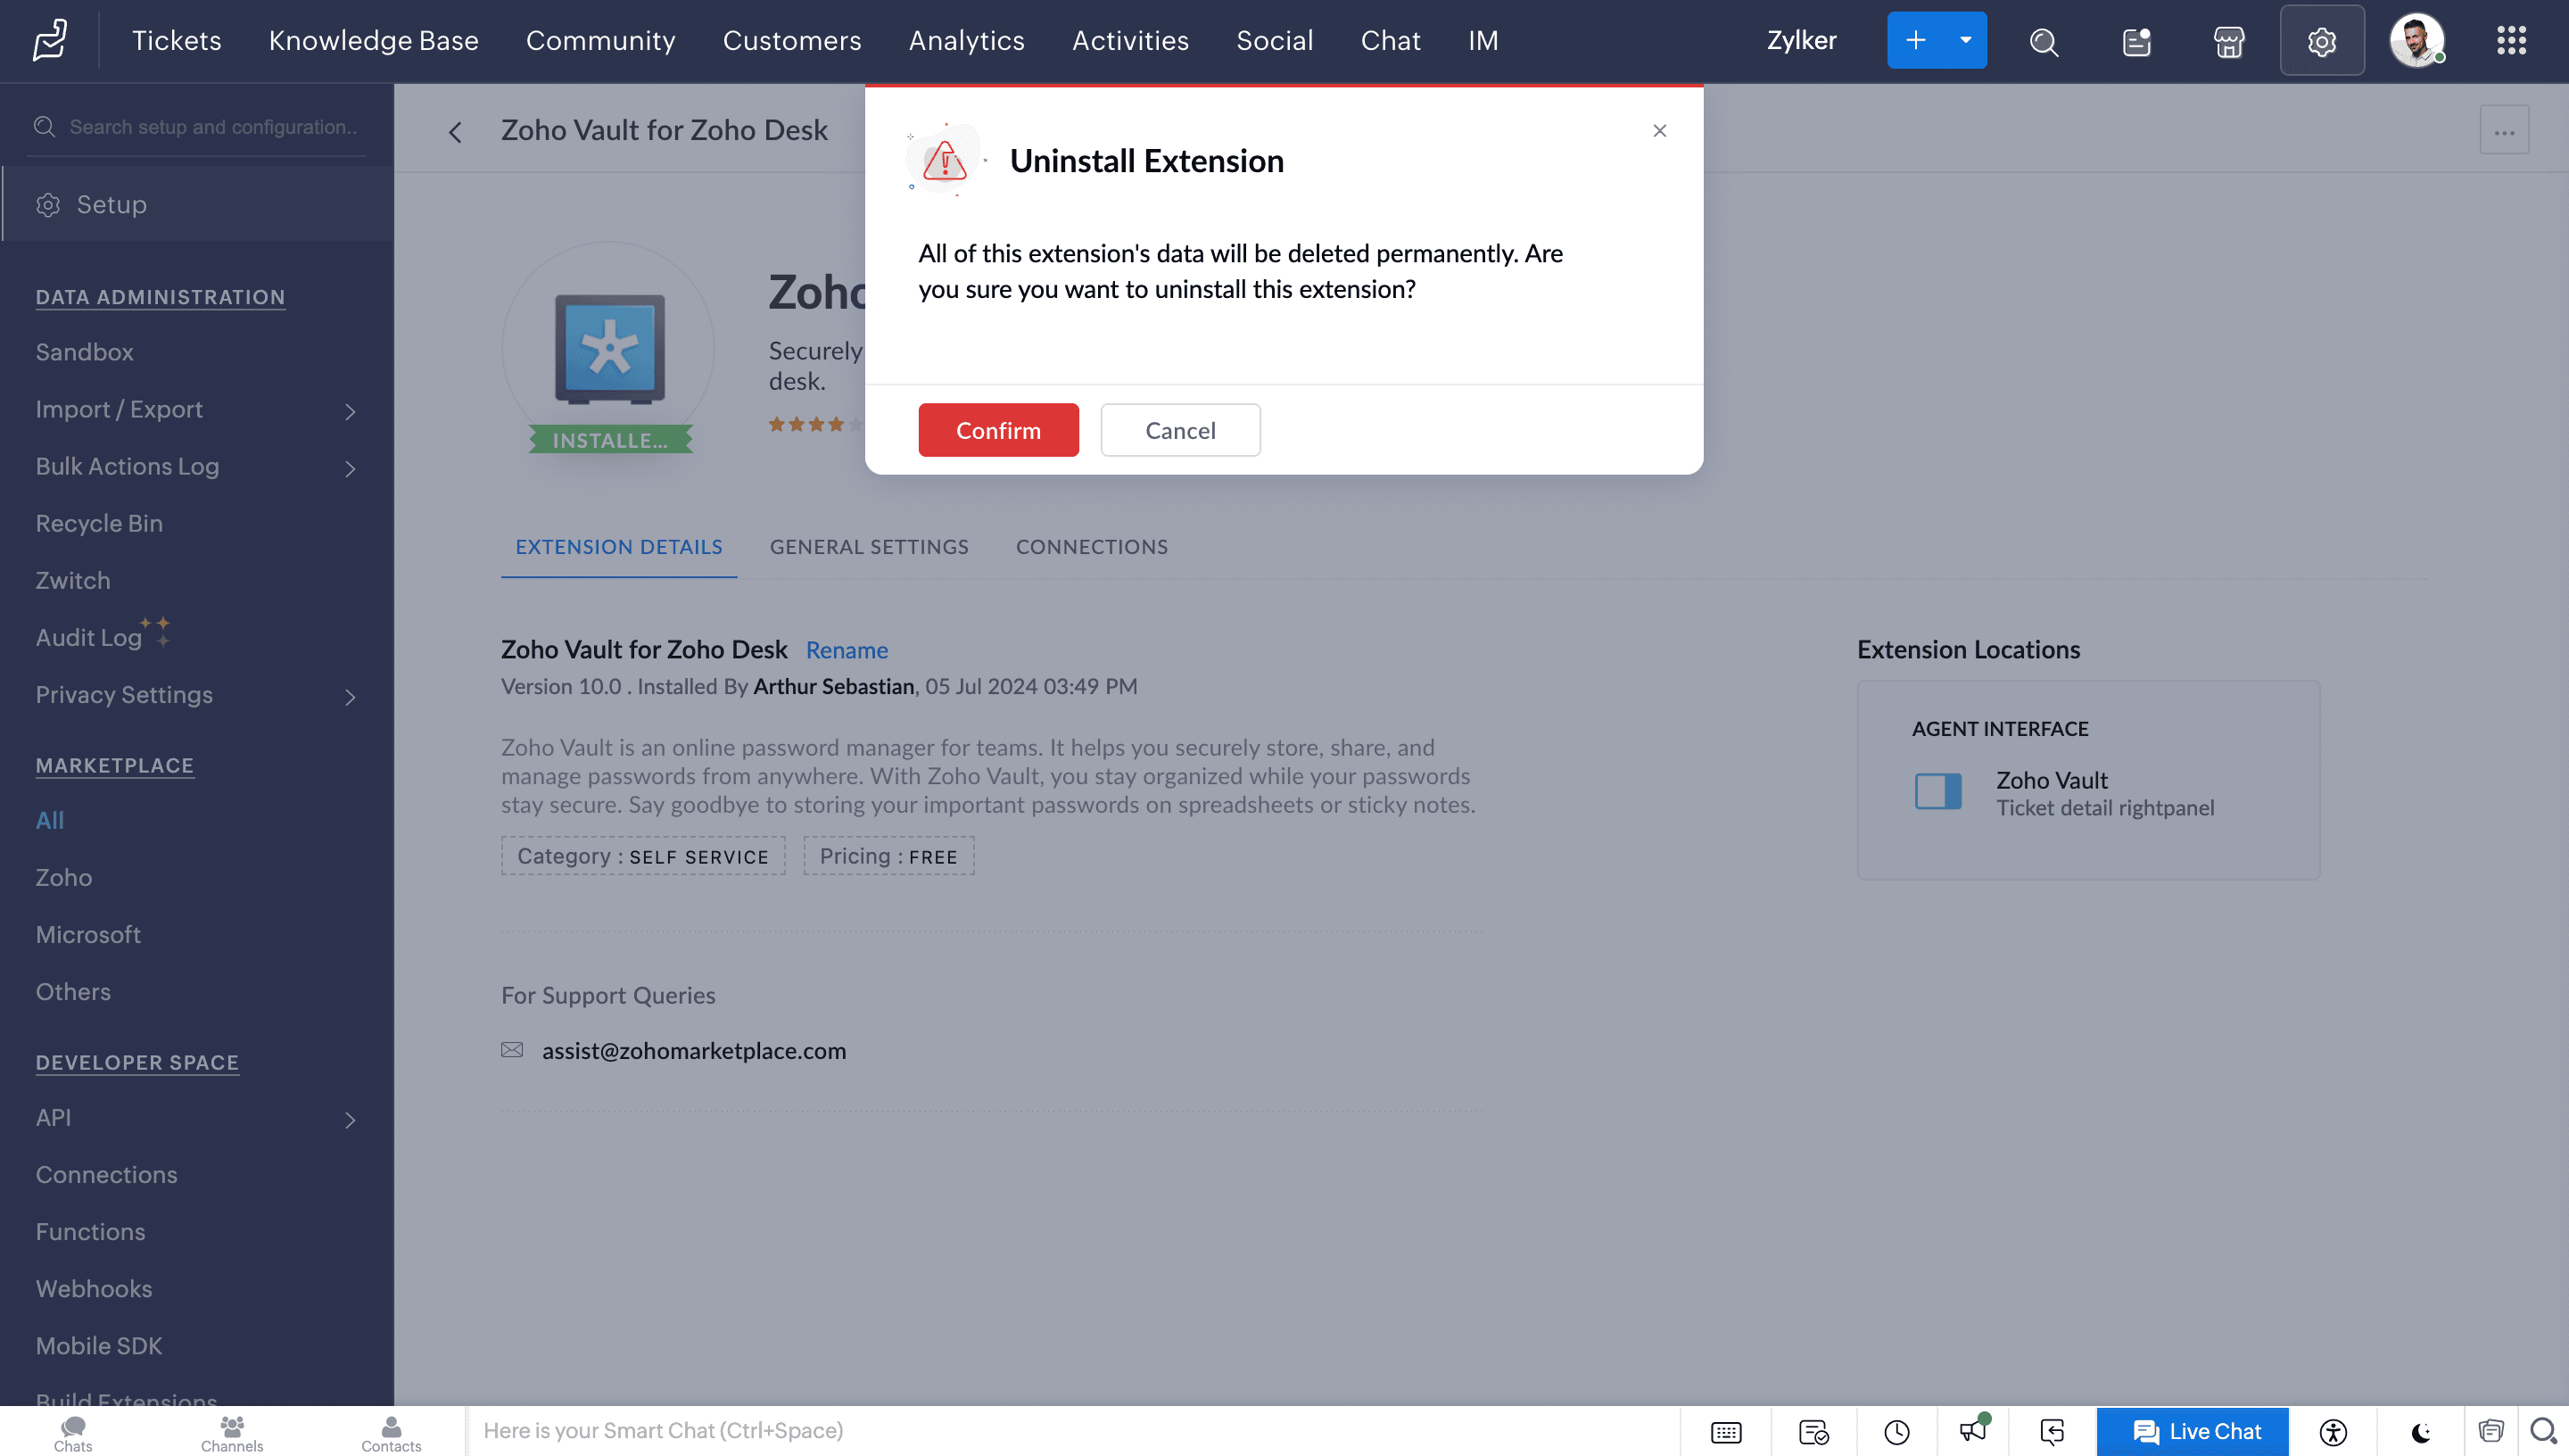Click the Zoho Vault right panel location icon
The height and width of the screenshot is (1456, 2569).
(1937, 791)
